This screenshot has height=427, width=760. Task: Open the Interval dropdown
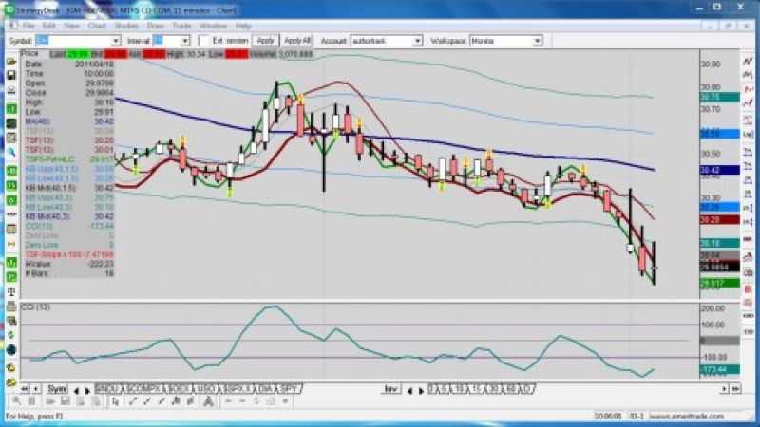point(185,41)
